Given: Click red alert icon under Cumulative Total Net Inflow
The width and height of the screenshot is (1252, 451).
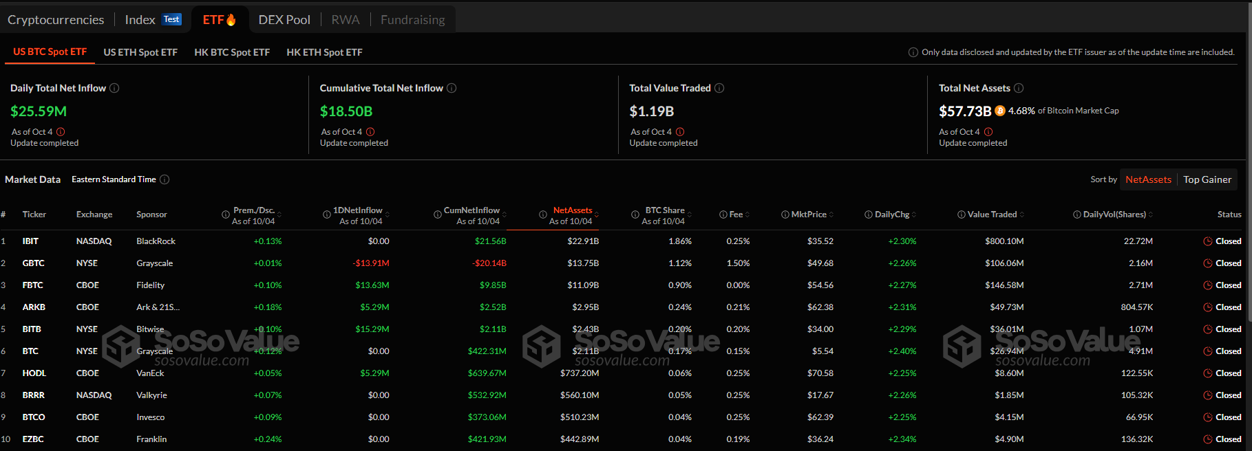Looking at the screenshot, I should pyautogui.click(x=370, y=132).
